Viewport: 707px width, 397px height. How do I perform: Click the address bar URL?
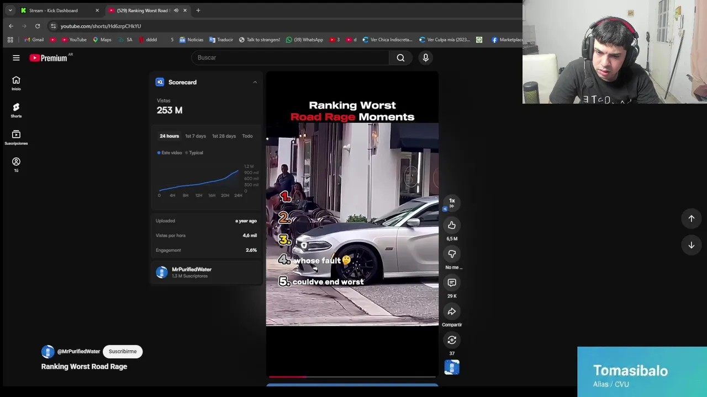coord(101,26)
